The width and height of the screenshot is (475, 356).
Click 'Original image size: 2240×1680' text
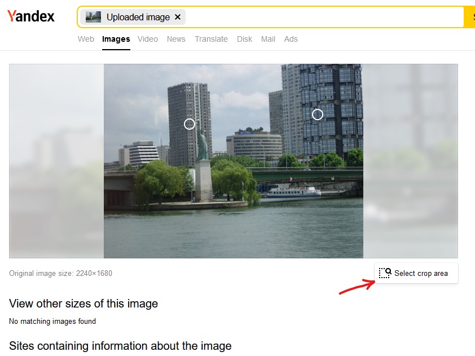point(60,273)
